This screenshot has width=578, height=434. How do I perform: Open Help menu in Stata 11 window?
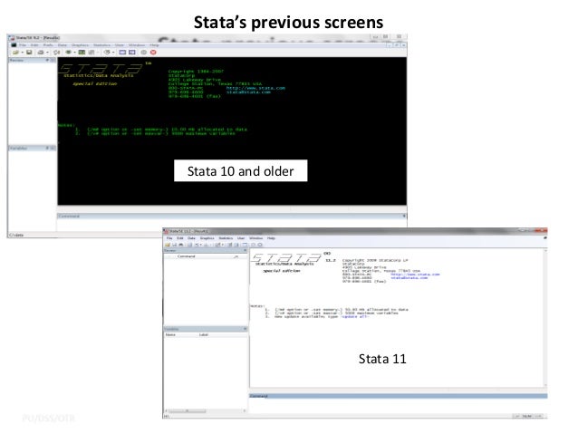click(x=271, y=238)
